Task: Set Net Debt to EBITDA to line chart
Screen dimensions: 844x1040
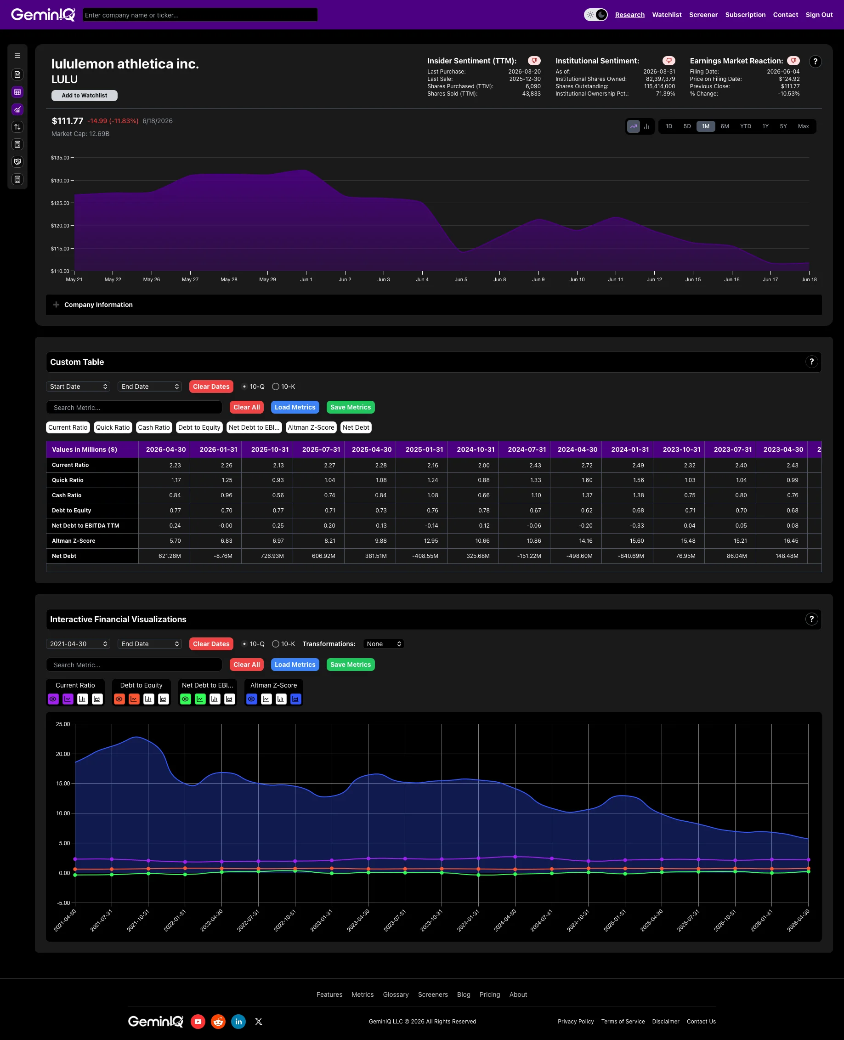Action: (x=200, y=699)
